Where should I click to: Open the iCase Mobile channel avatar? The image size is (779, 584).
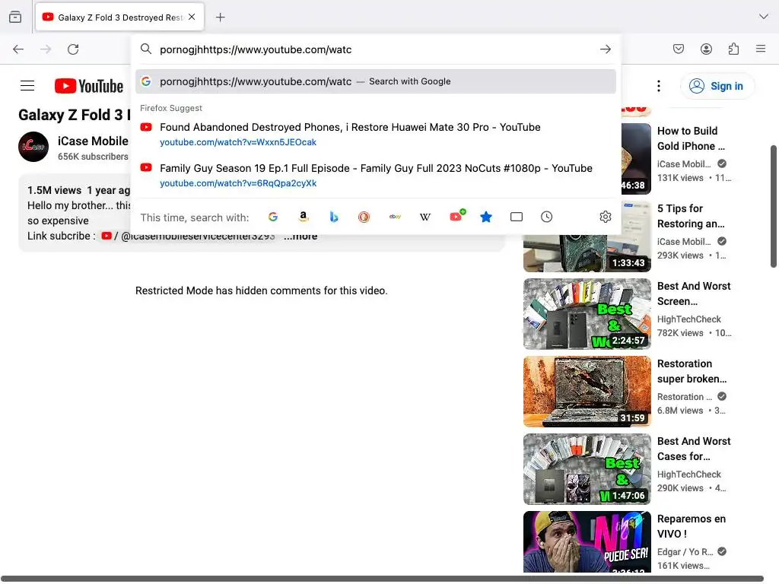[33, 147]
